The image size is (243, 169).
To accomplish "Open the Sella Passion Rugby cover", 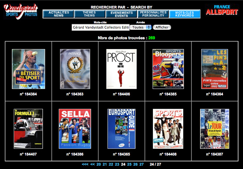I will [75, 129].
